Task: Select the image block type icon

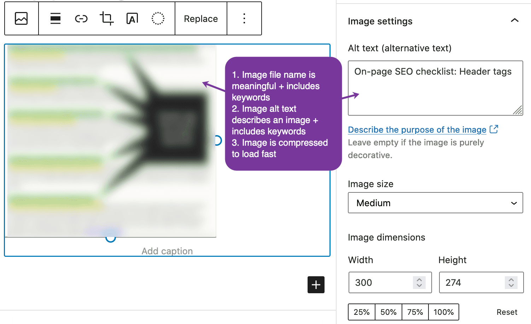Action: pyautogui.click(x=21, y=18)
